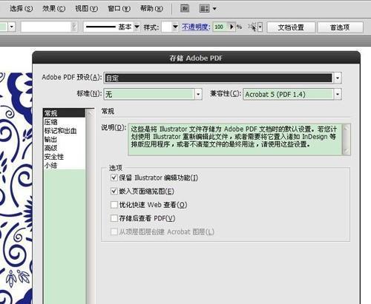The width and height of the screenshot is (371, 304).
Task: Select 常规 in the category list
Action: tap(64, 113)
